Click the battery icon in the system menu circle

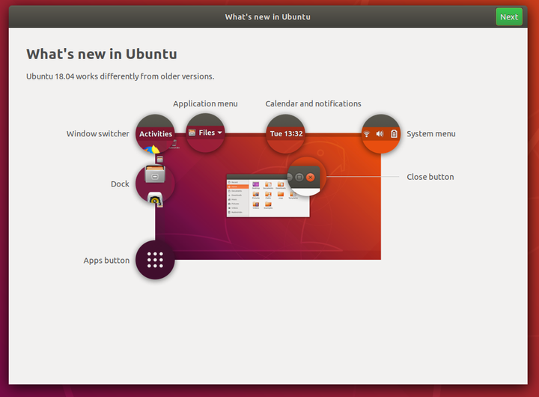point(394,134)
